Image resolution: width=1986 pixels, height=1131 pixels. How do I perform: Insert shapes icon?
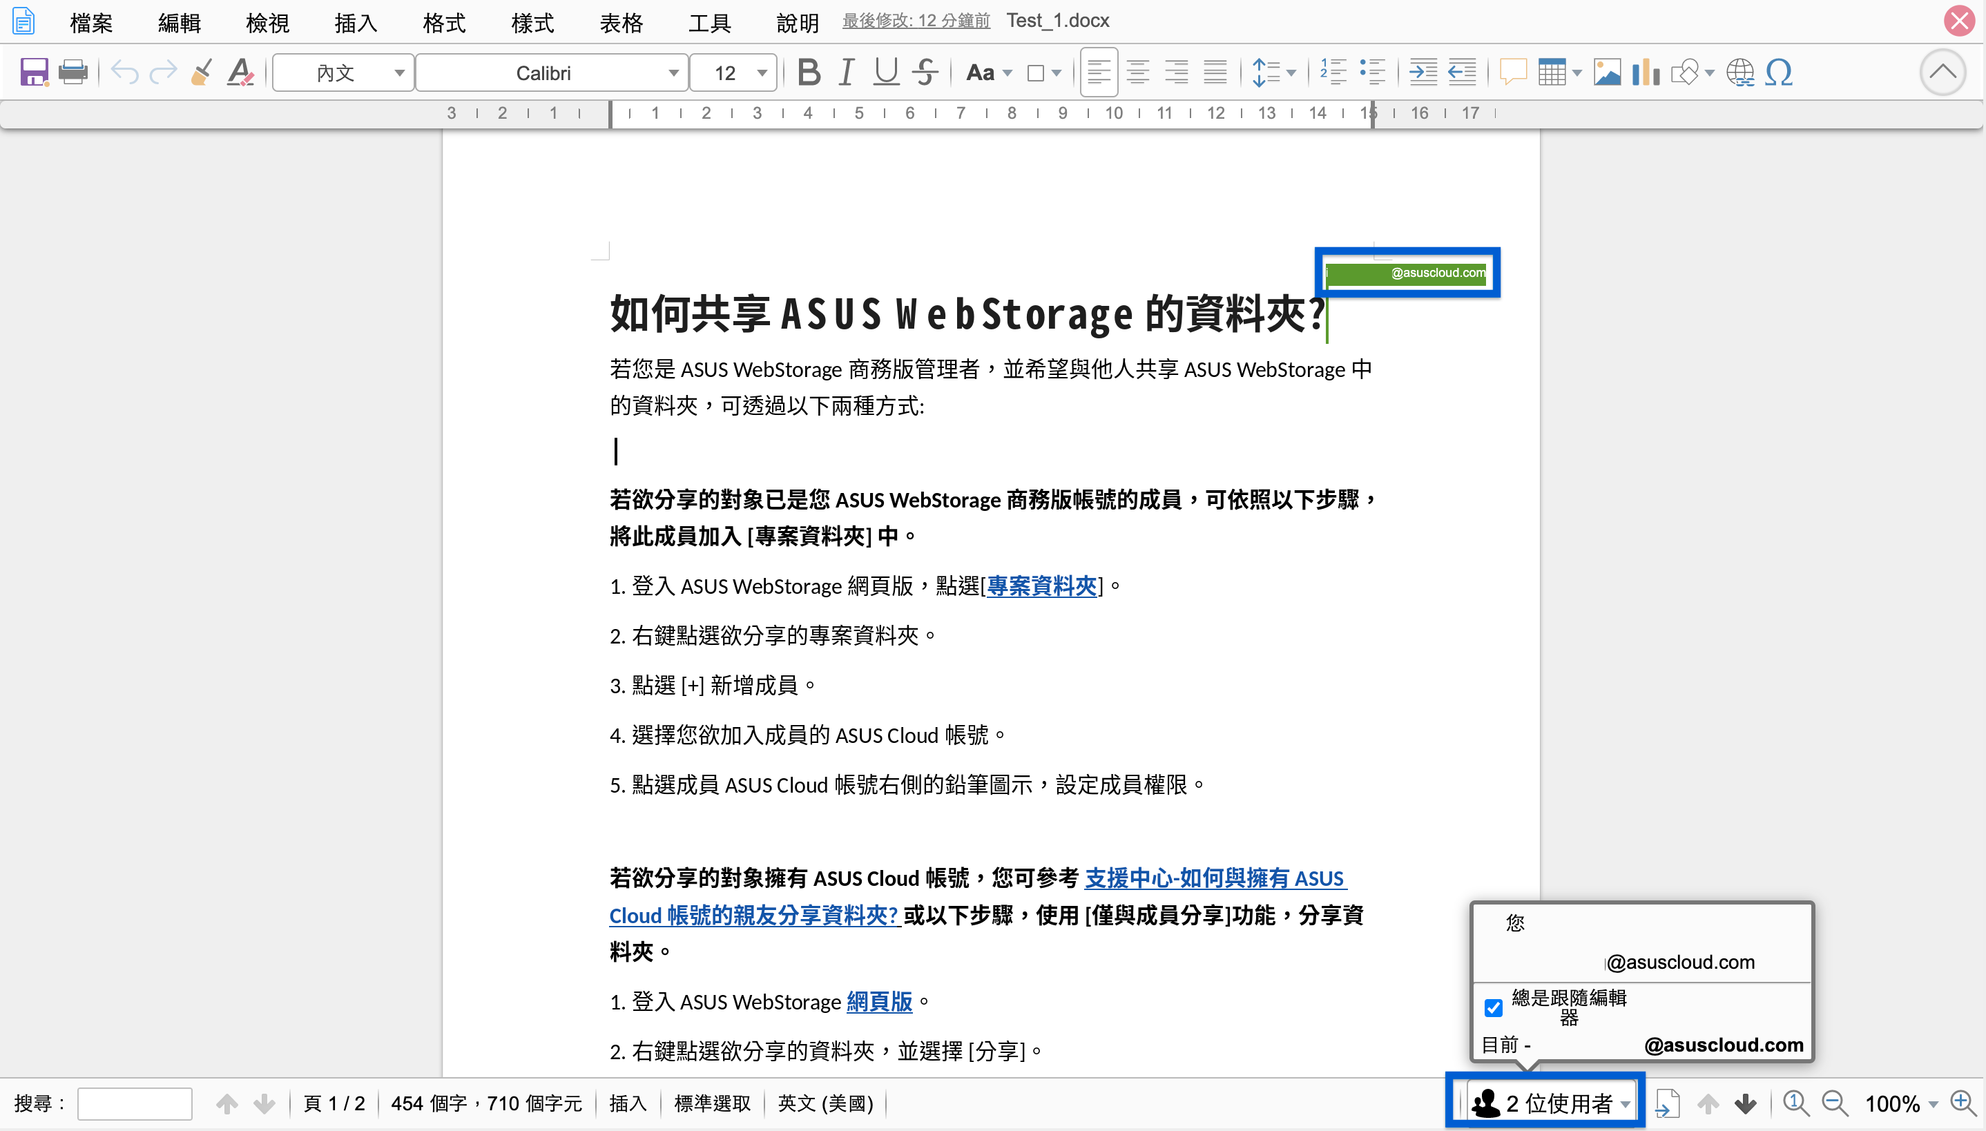click(1686, 73)
